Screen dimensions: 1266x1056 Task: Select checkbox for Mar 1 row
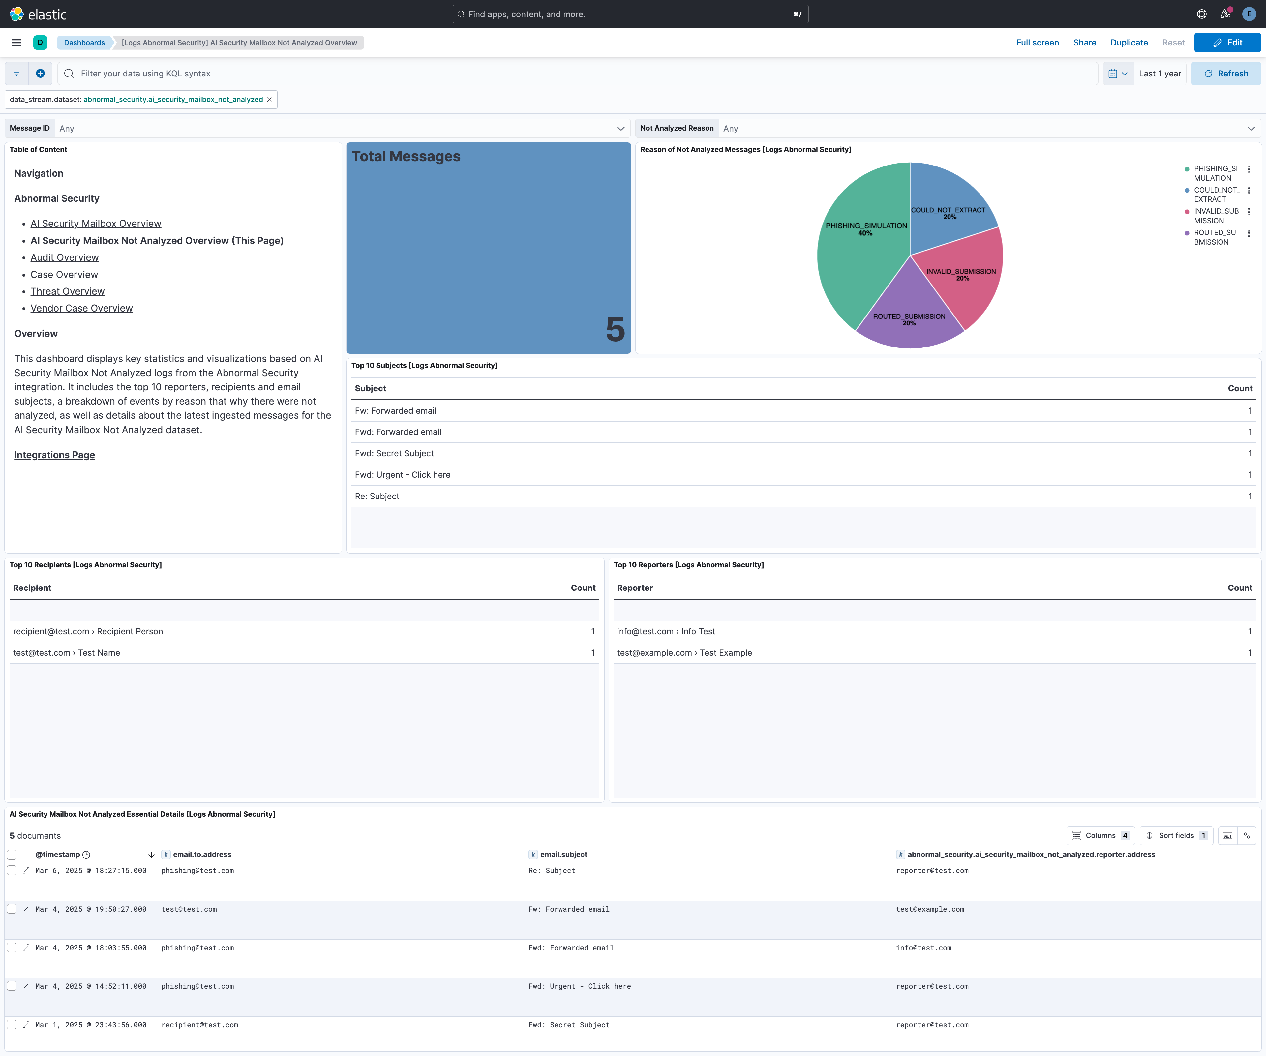tap(12, 1025)
